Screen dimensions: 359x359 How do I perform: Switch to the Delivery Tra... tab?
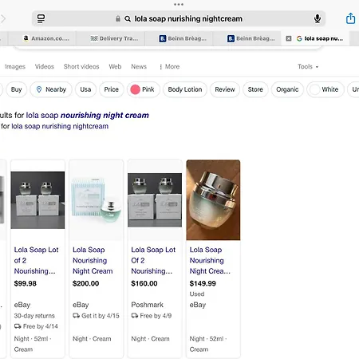pyautogui.click(x=111, y=38)
